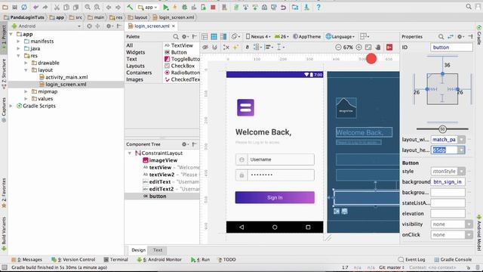Click the Debug app bug icon
Image resolution: width=483 pixels, height=272 pixels.
point(184,7)
